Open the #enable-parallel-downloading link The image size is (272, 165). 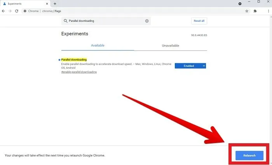pos(79,72)
